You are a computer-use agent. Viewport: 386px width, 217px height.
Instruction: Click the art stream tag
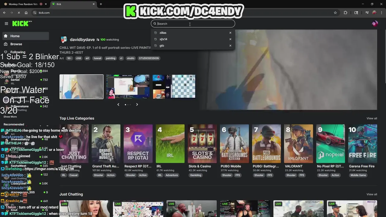87,58
